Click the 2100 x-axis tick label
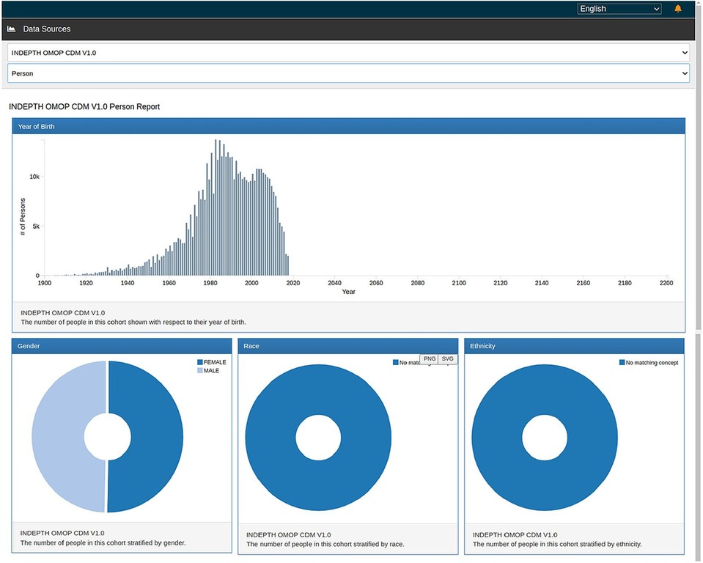The width and height of the screenshot is (703, 563). point(459,283)
